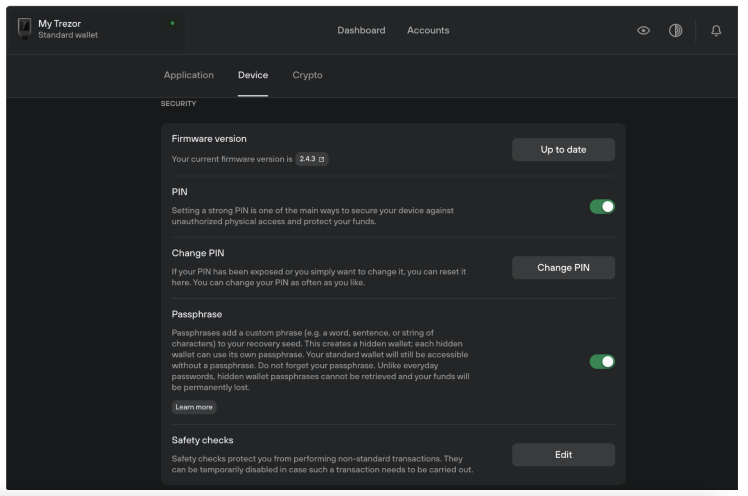The image size is (748, 496).
Task: Click the half-circle icon in the header
Action: (x=675, y=30)
